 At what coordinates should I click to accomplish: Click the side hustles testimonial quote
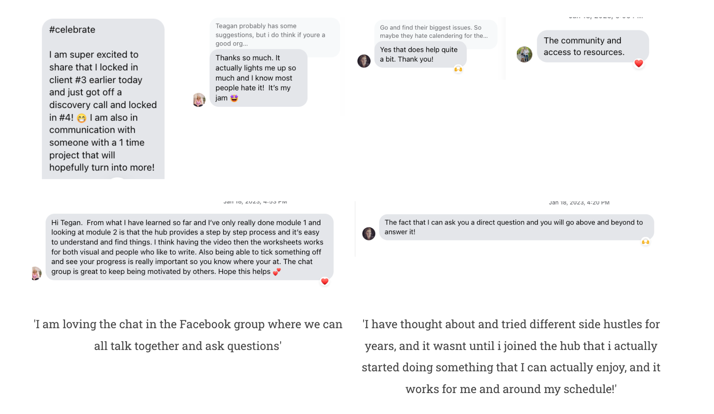coord(511,356)
